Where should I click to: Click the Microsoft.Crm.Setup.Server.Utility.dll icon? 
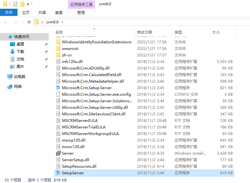coord(58,107)
